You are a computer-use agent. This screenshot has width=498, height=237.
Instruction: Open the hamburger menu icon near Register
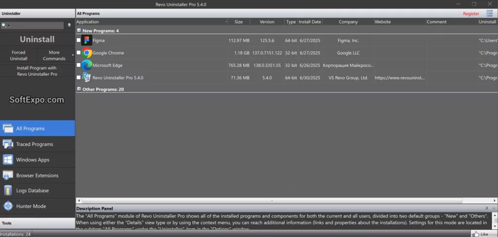pyautogui.click(x=489, y=13)
